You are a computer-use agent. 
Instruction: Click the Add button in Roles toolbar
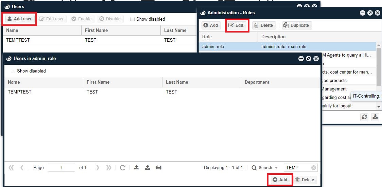pyautogui.click(x=211, y=25)
